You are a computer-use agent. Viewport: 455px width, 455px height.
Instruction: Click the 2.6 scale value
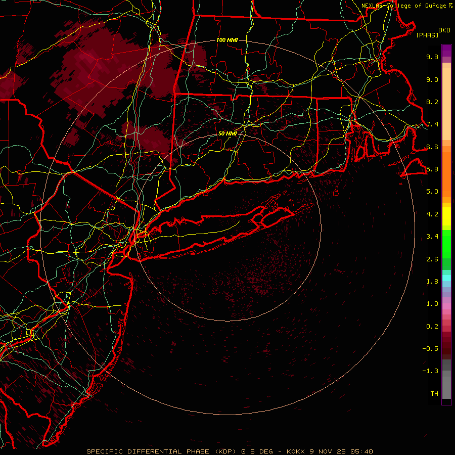coord(432,259)
